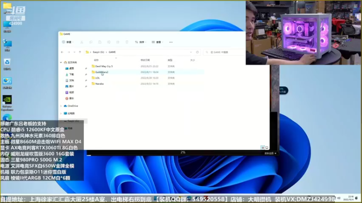Switch to large thumbnails view icon

267,148
